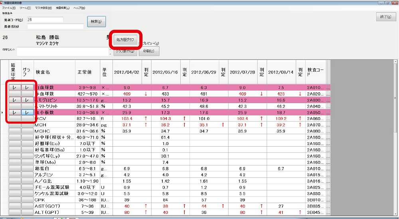Click the 処方歴グラフ button
399x219 pixels.
(x=125, y=40)
